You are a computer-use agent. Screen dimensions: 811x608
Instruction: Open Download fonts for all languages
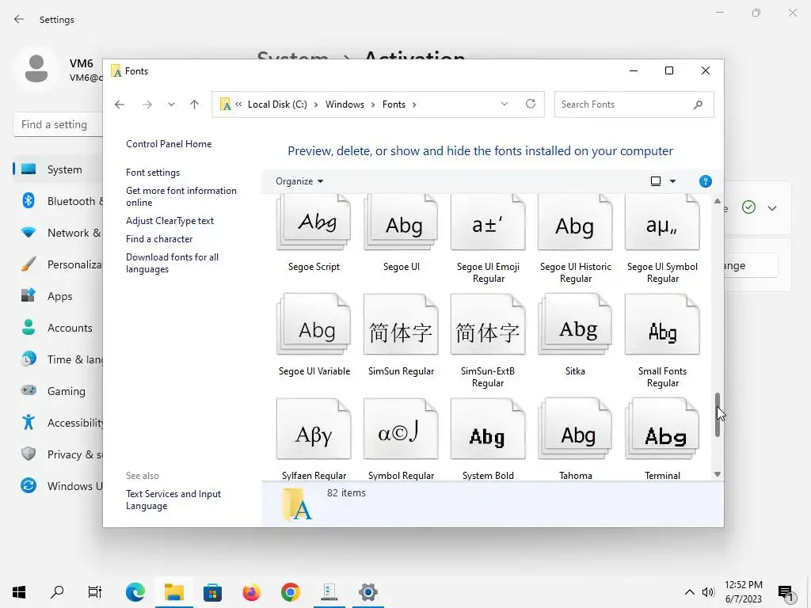172,263
